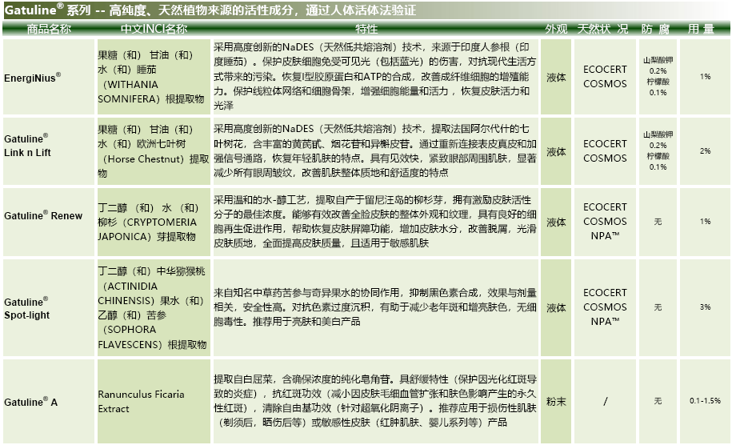Click the 用量 column header
Screen dimensions: 732x445
pos(701,29)
